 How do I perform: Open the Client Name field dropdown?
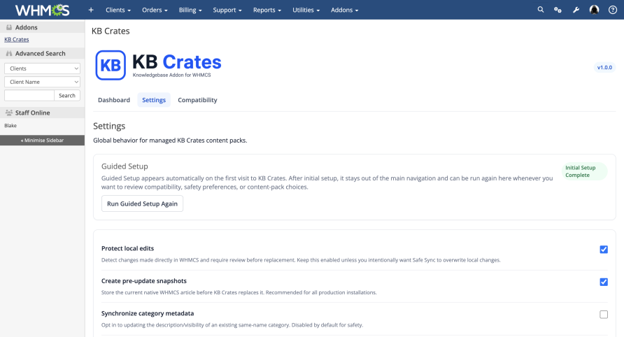42,82
